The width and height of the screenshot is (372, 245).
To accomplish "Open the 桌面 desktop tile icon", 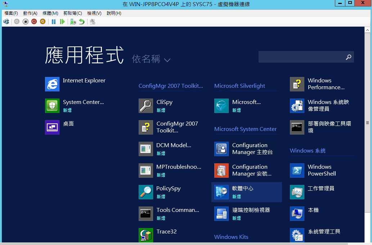I will [52, 127].
